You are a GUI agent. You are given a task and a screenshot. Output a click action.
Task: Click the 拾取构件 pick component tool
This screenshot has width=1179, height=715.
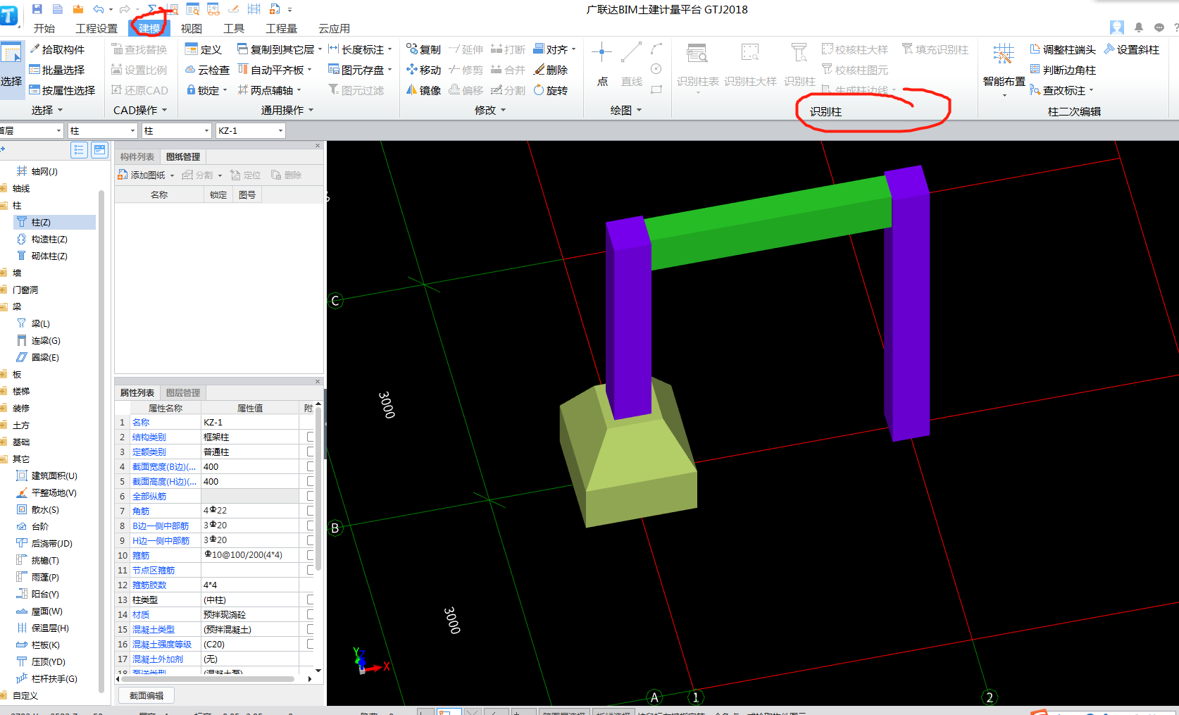(x=57, y=49)
